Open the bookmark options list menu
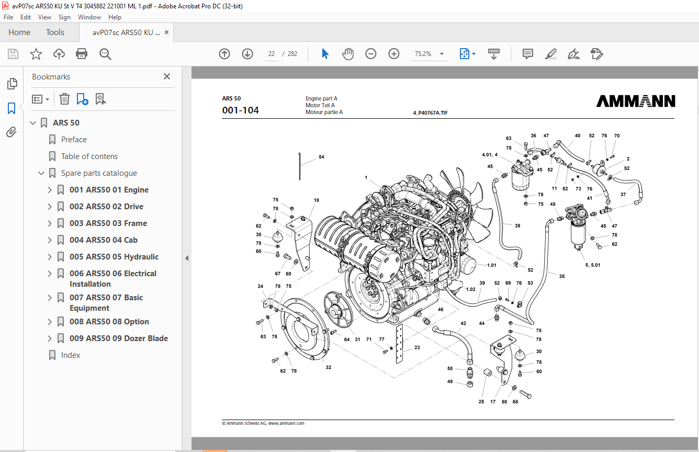The height and width of the screenshot is (452, 699). click(40, 99)
